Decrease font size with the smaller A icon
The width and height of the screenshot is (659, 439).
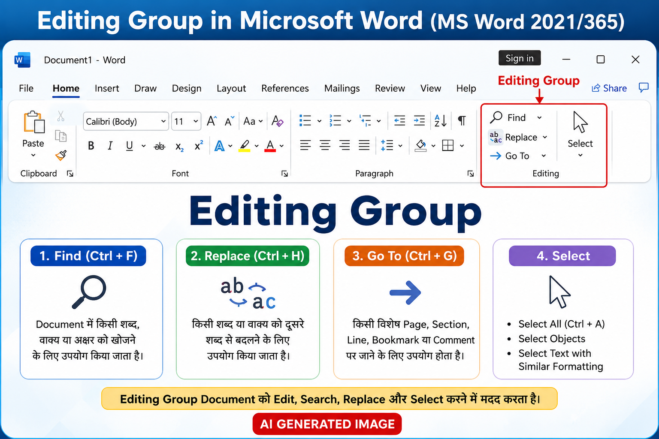230,121
